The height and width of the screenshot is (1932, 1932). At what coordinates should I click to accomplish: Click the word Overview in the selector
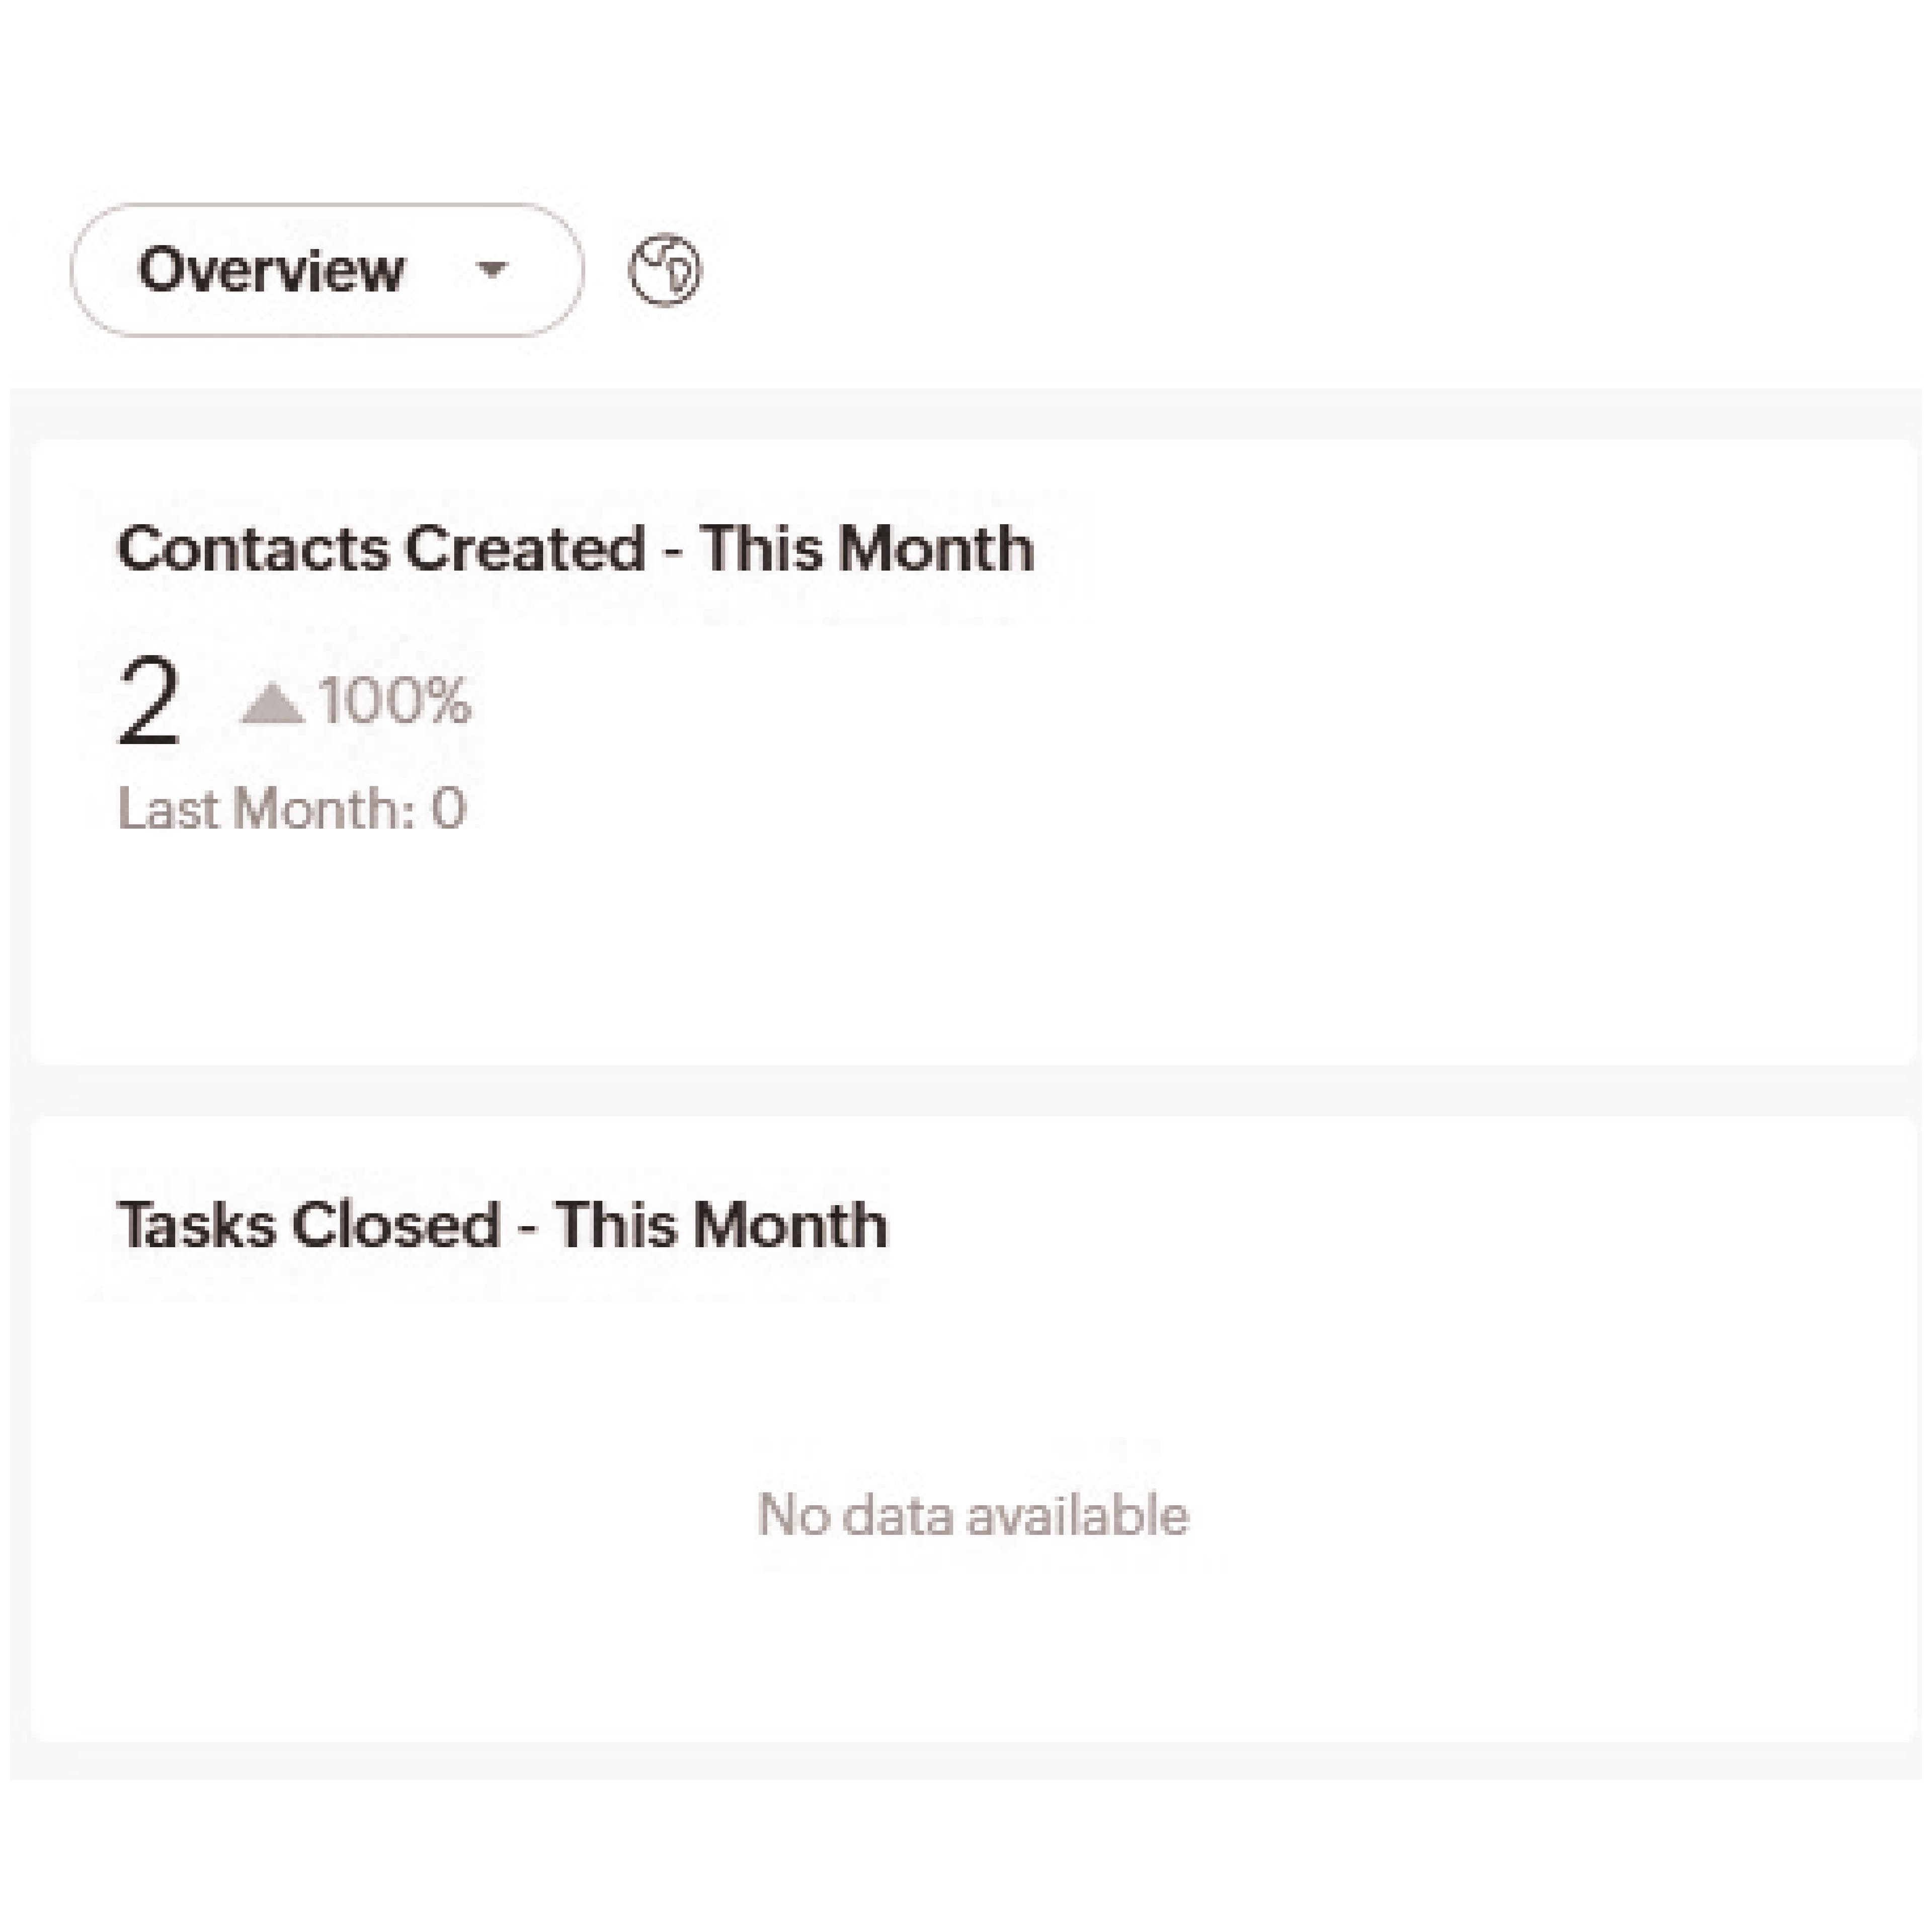(271, 270)
